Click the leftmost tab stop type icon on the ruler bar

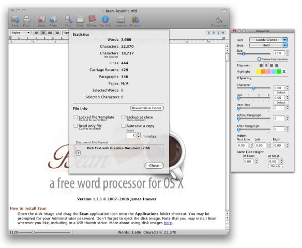tap(209, 33)
